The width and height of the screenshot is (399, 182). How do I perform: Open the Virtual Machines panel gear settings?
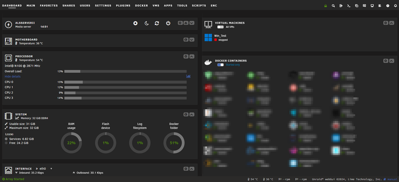point(385,23)
